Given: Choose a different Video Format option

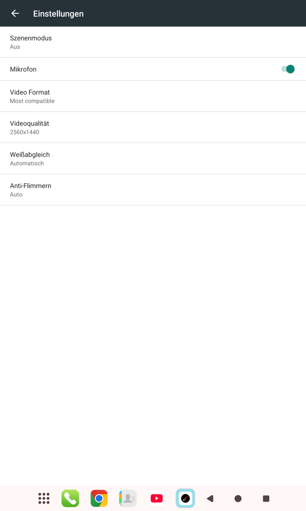Looking at the screenshot, I should click(153, 96).
